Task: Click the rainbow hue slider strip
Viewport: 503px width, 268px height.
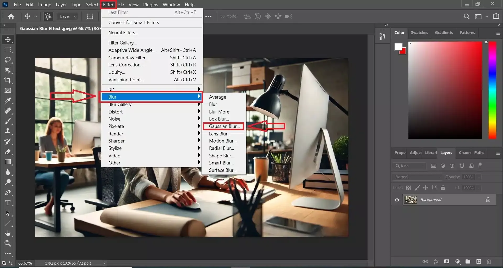Action: [492, 90]
